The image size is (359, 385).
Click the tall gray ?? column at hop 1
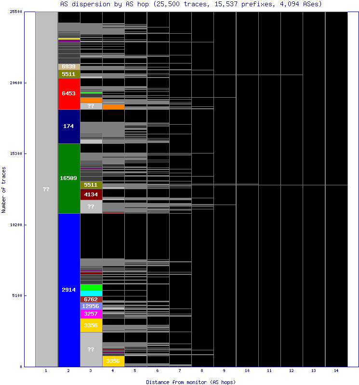(x=46, y=189)
